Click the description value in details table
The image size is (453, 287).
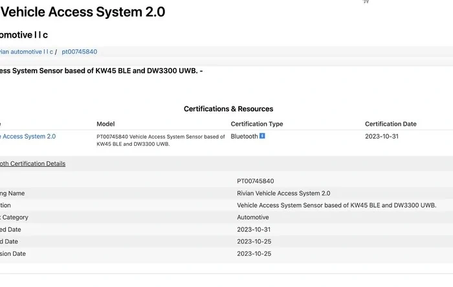pyautogui.click(x=337, y=205)
